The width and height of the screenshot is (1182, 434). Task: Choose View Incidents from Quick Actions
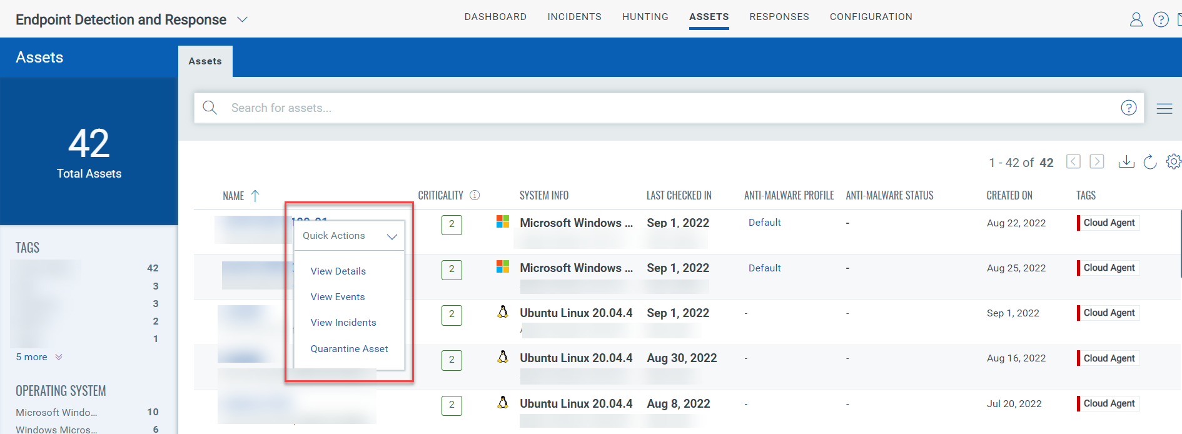point(343,322)
